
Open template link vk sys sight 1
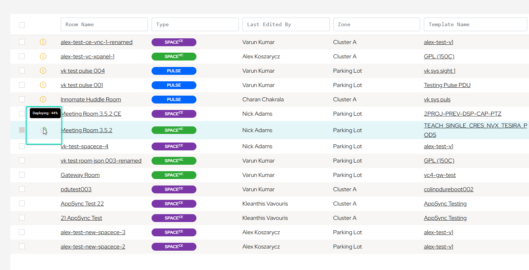coord(440,71)
